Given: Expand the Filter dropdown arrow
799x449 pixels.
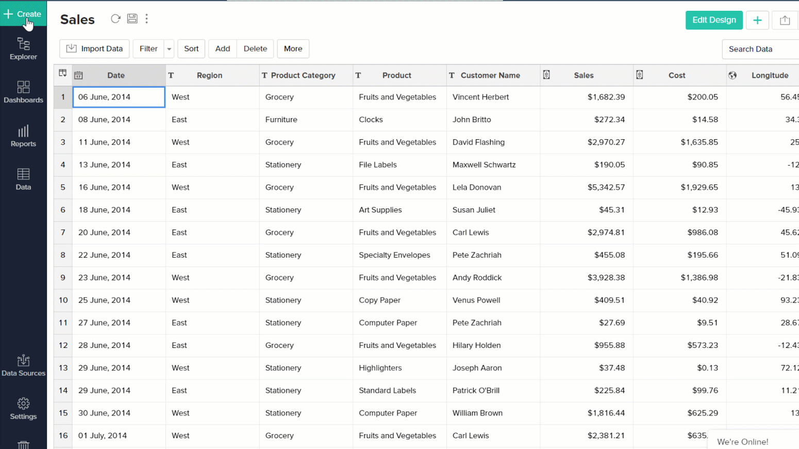Looking at the screenshot, I should pos(169,49).
